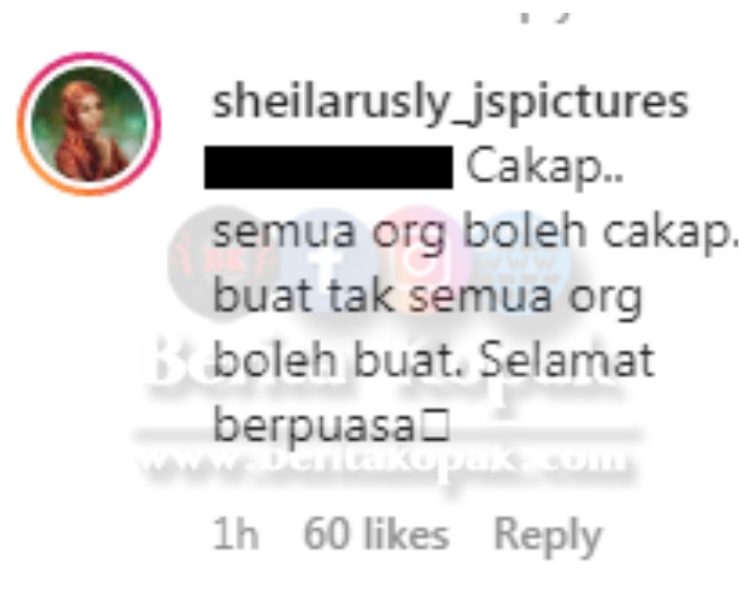Viewport: 751px width, 605px height.
Task: Click the cut-off text at the top
Action: pyautogui.click(x=546, y=14)
